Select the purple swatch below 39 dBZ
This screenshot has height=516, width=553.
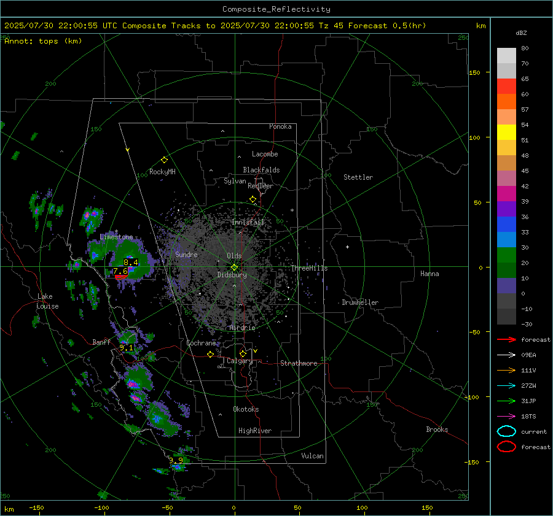click(x=506, y=209)
